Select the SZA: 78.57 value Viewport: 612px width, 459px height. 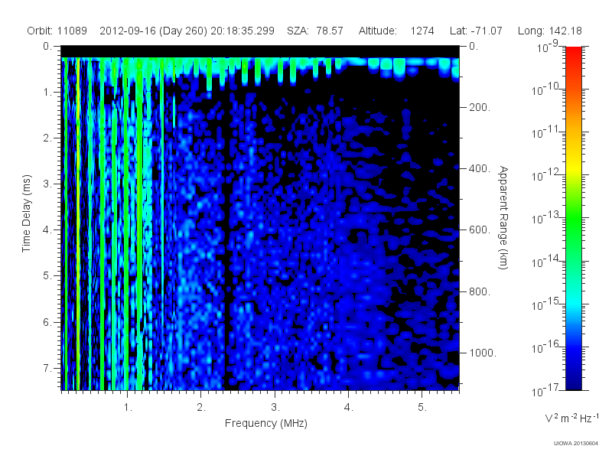[x=315, y=31]
